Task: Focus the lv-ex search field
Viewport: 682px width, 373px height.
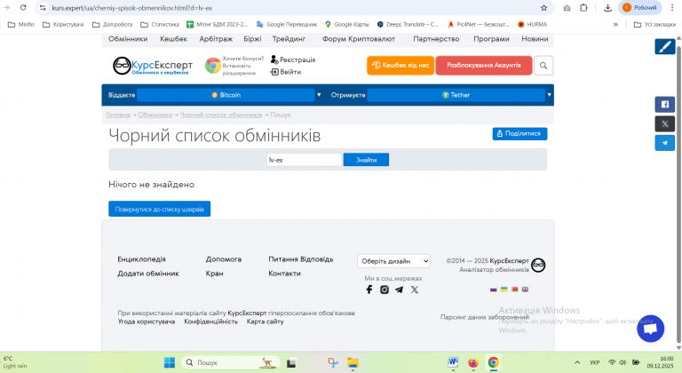Action: coord(304,160)
